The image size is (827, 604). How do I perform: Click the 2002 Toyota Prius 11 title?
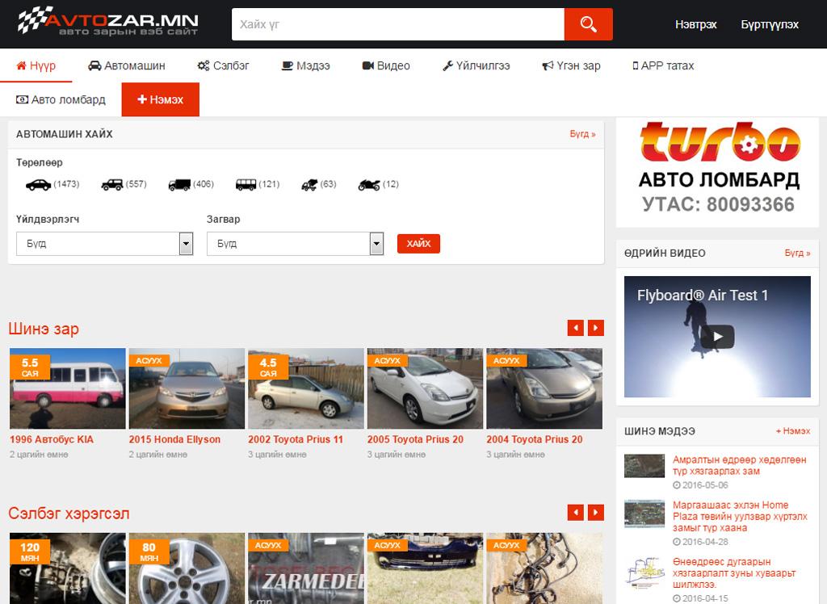tap(296, 439)
